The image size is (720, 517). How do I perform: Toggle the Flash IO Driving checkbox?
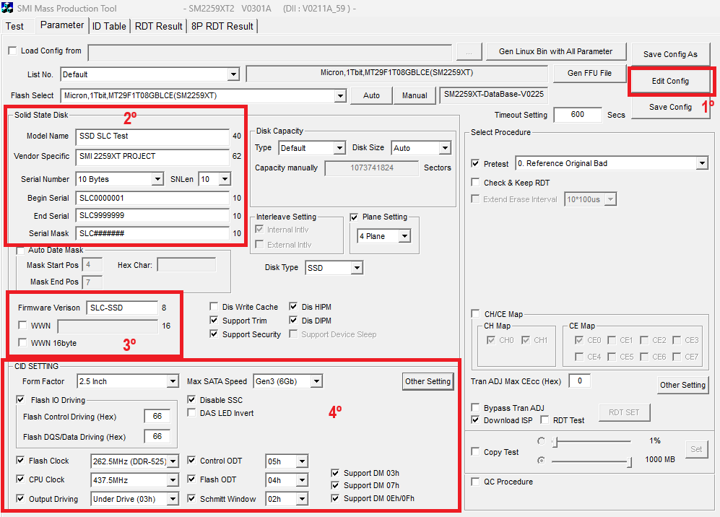20,399
